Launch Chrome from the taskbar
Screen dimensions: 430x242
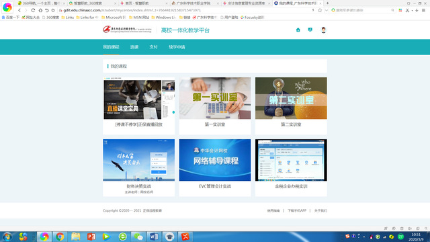[60, 237]
